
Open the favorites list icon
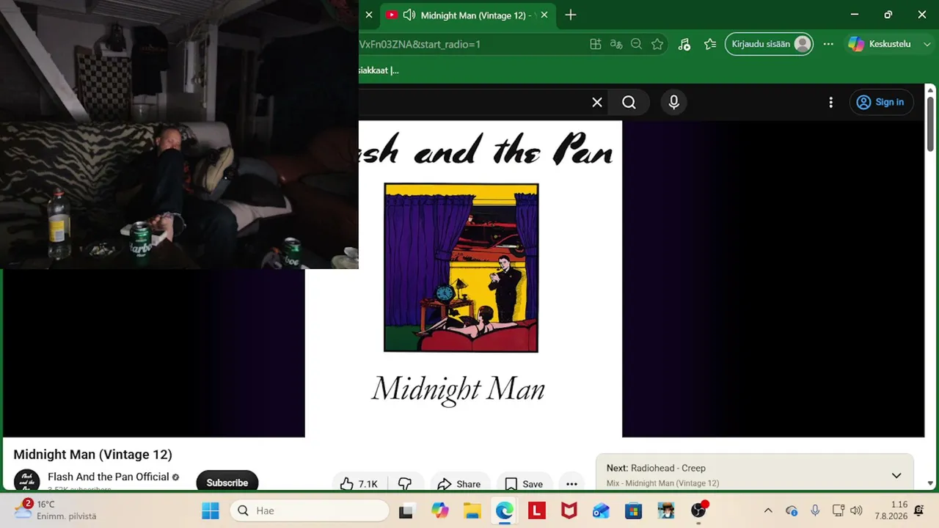[x=709, y=44]
